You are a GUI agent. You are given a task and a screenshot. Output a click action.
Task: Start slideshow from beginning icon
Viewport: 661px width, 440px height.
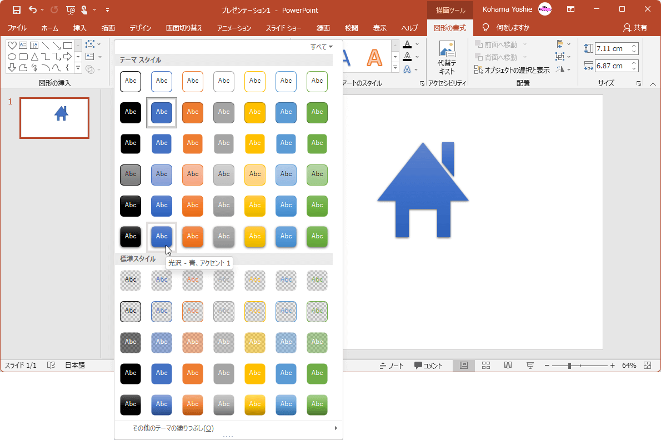71,9
